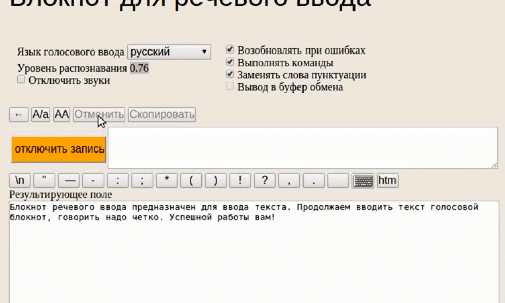Insert a comma symbol

tap(289, 180)
